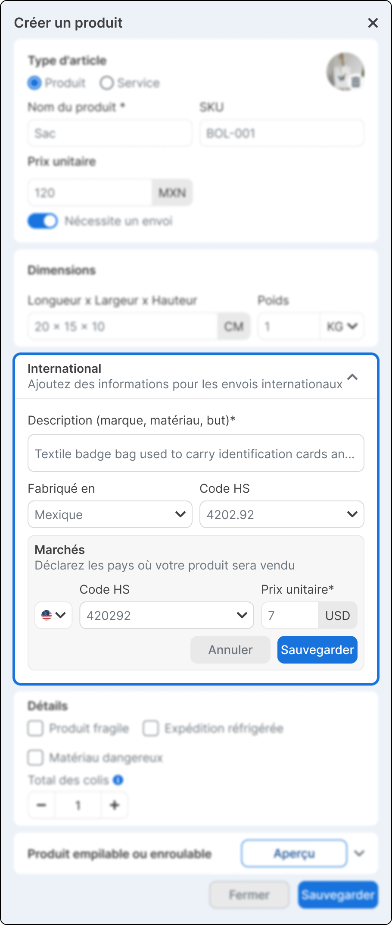Viewport: 392px width, 925px height.
Task: Click the USD unit price field
Action: pyautogui.click(x=290, y=615)
